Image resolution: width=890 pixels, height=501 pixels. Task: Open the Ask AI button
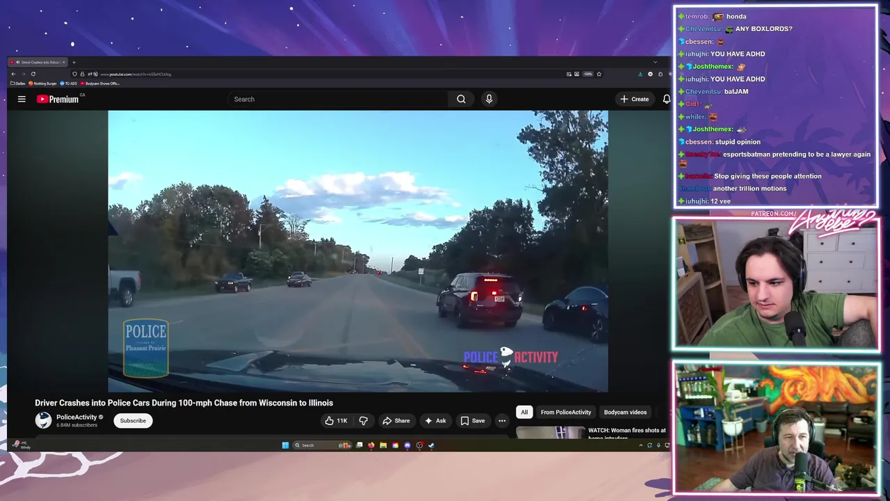(435, 420)
